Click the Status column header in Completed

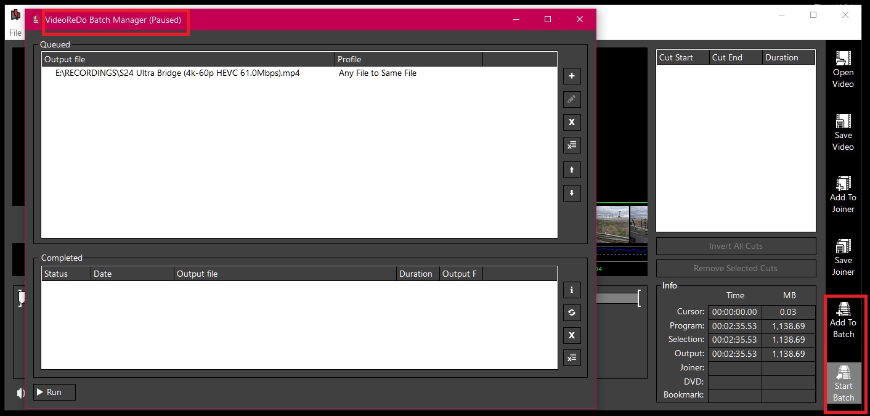coord(66,274)
